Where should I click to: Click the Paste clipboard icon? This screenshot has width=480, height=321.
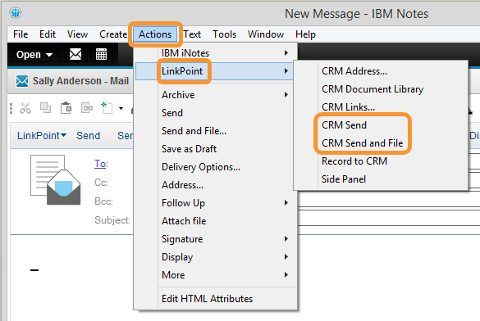pyautogui.click(x=66, y=108)
